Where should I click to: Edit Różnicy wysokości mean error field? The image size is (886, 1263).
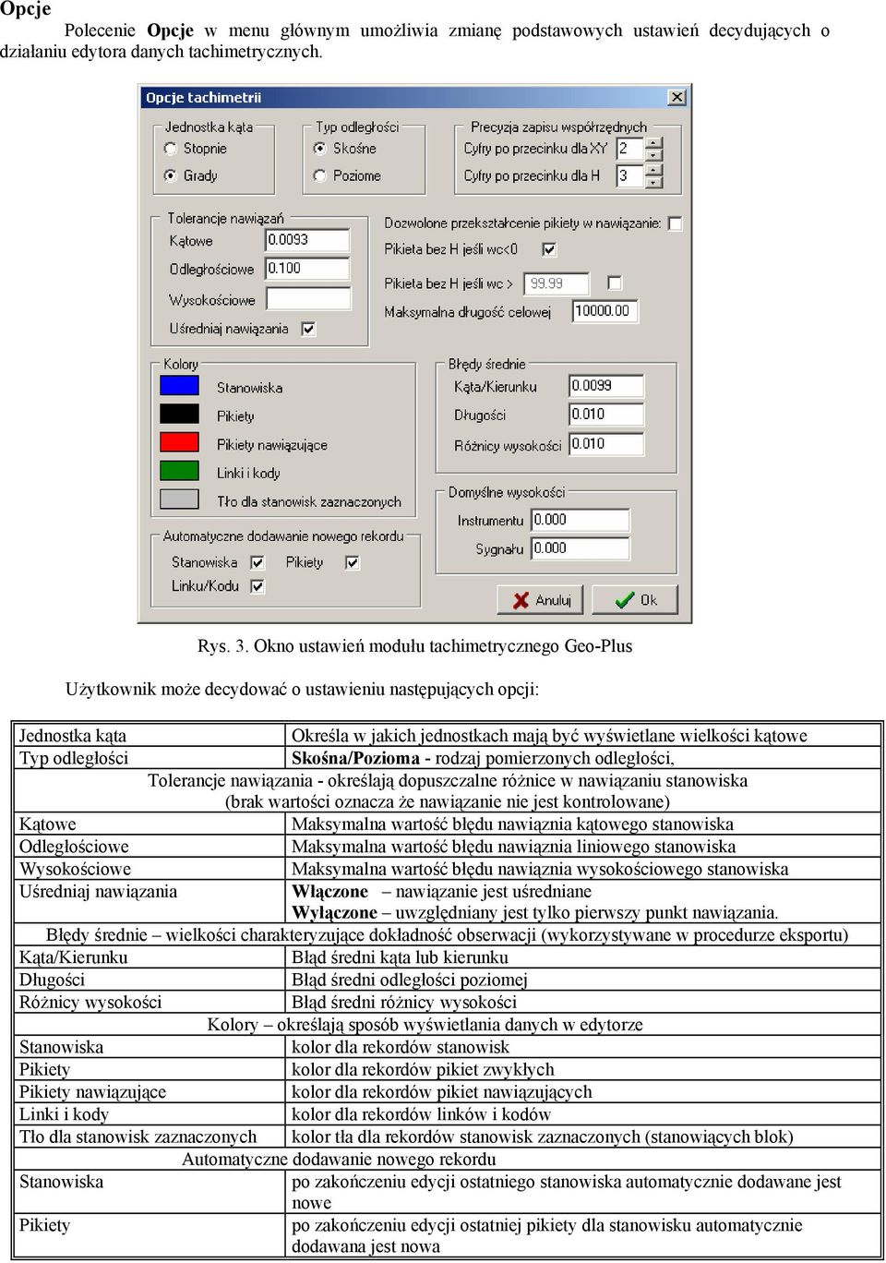point(606,444)
